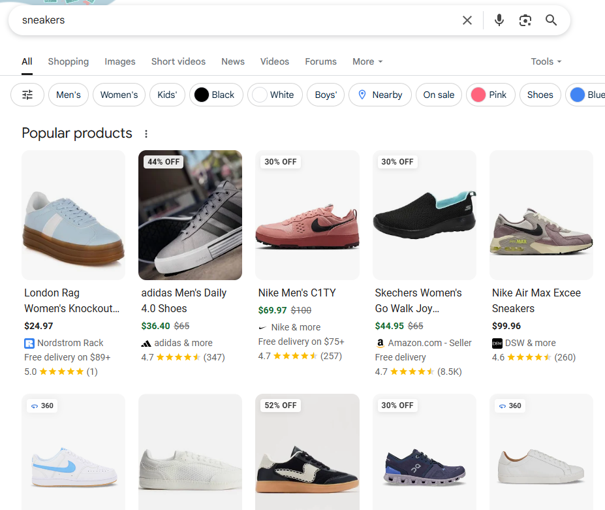Clear the search box text
The height and width of the screenshot is (510, 605).
[467, 20]
